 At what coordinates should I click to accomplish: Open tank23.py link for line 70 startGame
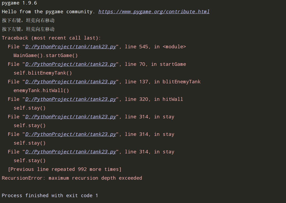pos(71,64)
